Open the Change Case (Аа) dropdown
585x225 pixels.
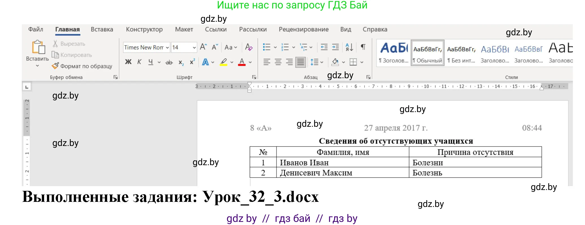[231, 47]
